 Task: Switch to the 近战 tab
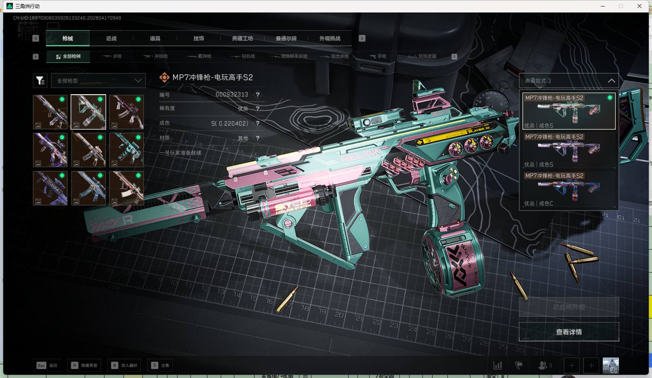pos(111,39)
